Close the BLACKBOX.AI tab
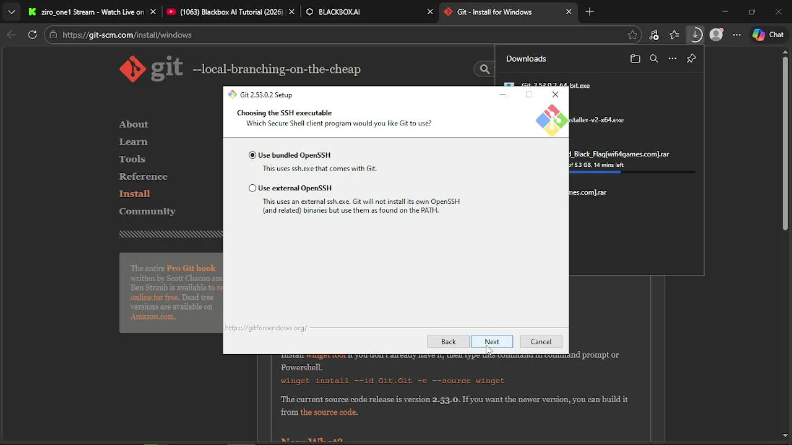Viewport: 792px width, 445px height. point(430,12)
